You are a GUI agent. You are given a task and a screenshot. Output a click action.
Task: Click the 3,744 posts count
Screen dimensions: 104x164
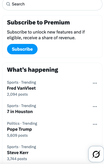click(17, 159)
